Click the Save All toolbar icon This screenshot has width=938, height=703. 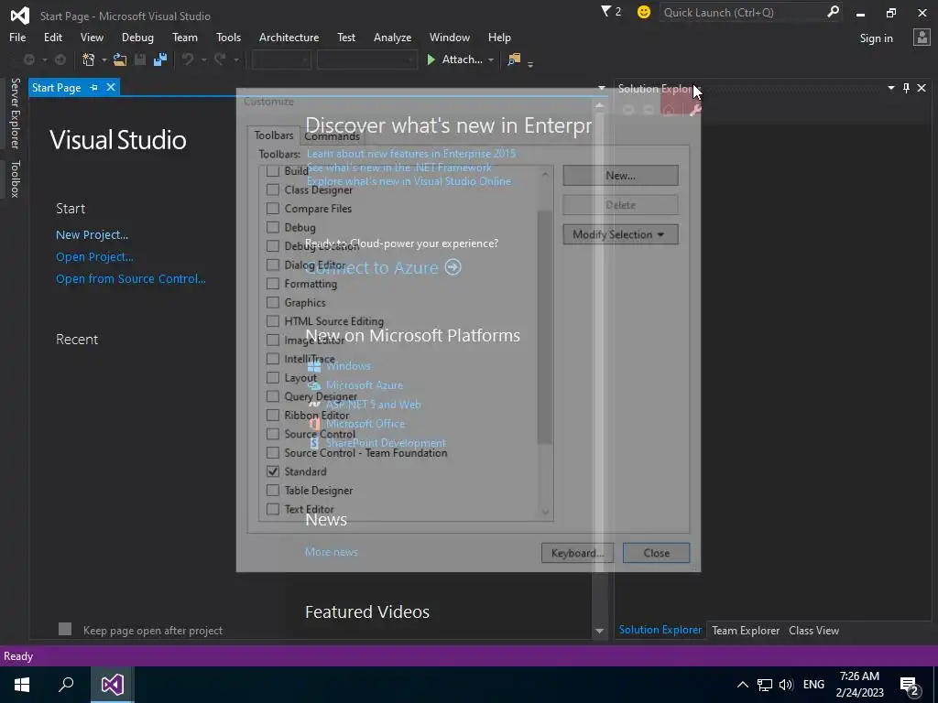tap(160, 59)
